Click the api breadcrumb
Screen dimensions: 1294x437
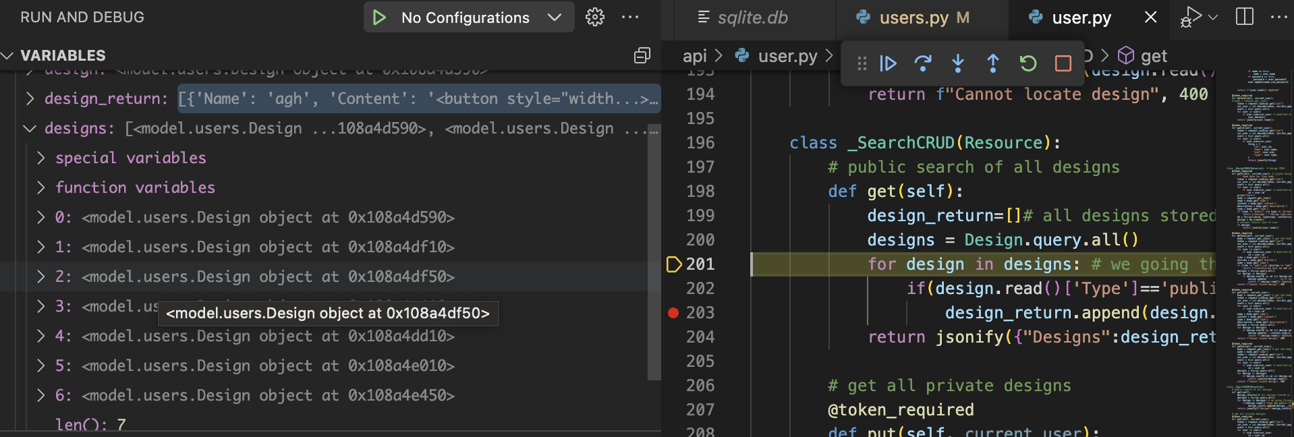(695, 56)
